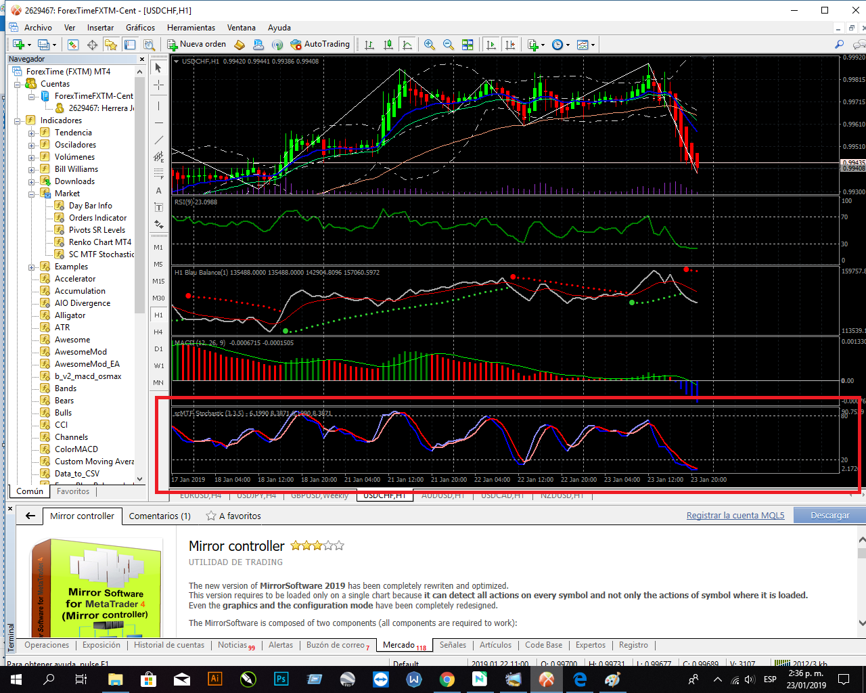
Task: Select the text A tool
Action: [x=158, y=191]
